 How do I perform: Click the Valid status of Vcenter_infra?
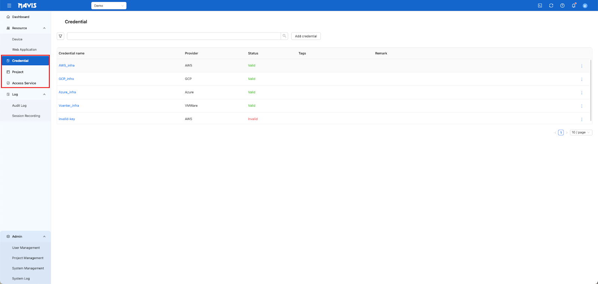click(x=252, y=106)
